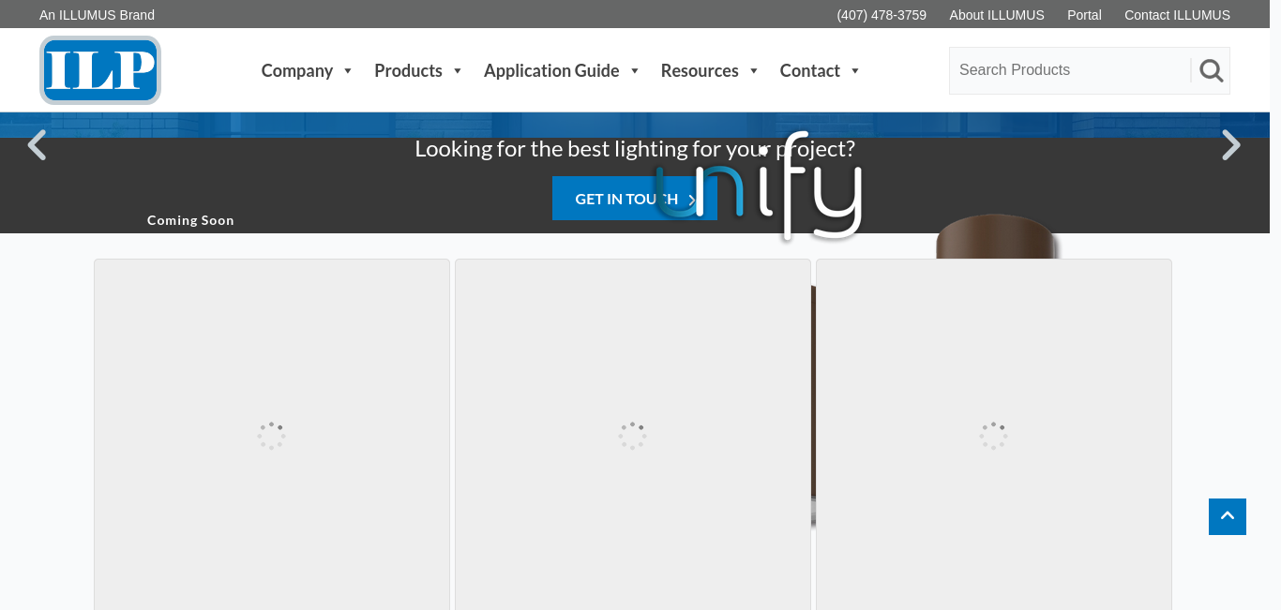Open the Products menu
The width and height of the screenshot is (1281, 610).
click(408, 70)
